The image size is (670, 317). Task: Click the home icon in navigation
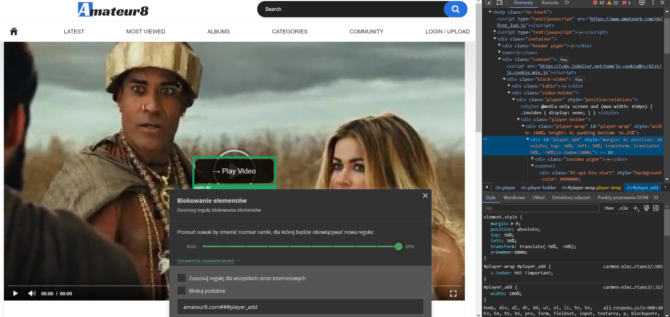(14, 31)
